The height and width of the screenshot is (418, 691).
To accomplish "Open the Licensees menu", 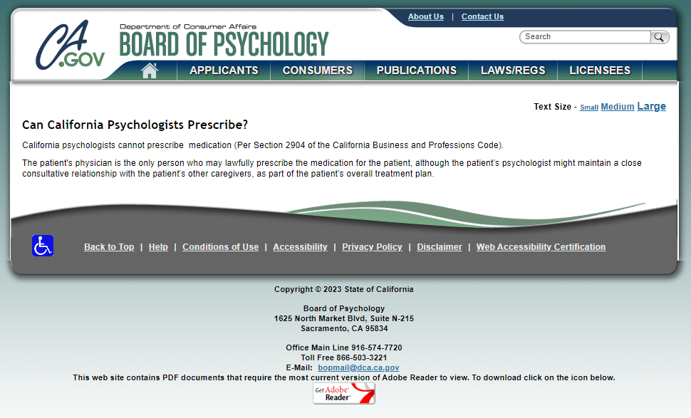I will tap(599, 70).
